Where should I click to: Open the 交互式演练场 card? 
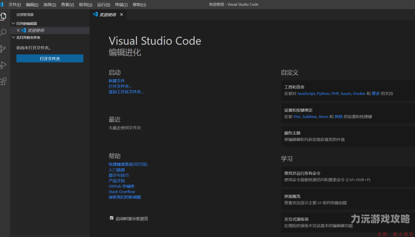pyautogui.click(x=348, y=222)
